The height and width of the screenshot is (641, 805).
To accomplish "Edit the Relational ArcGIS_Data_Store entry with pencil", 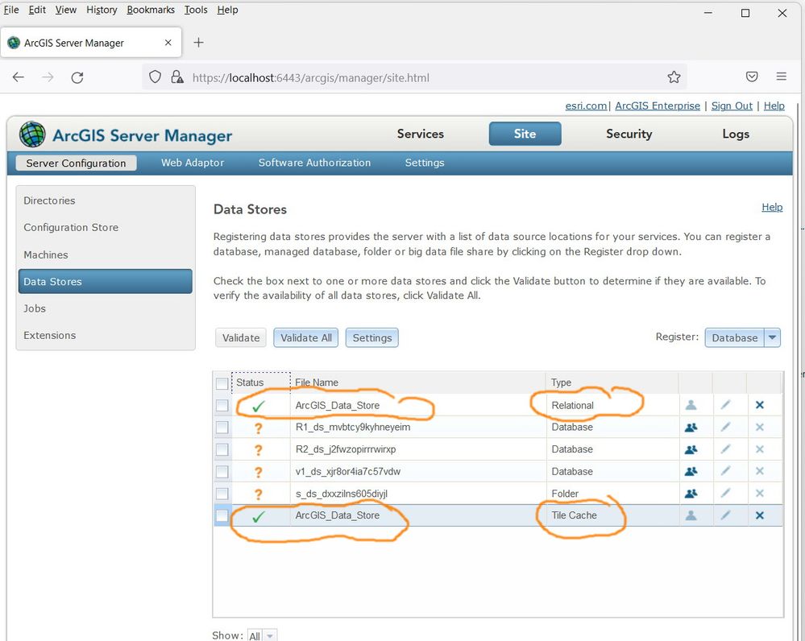I will [x=725, y=405].
